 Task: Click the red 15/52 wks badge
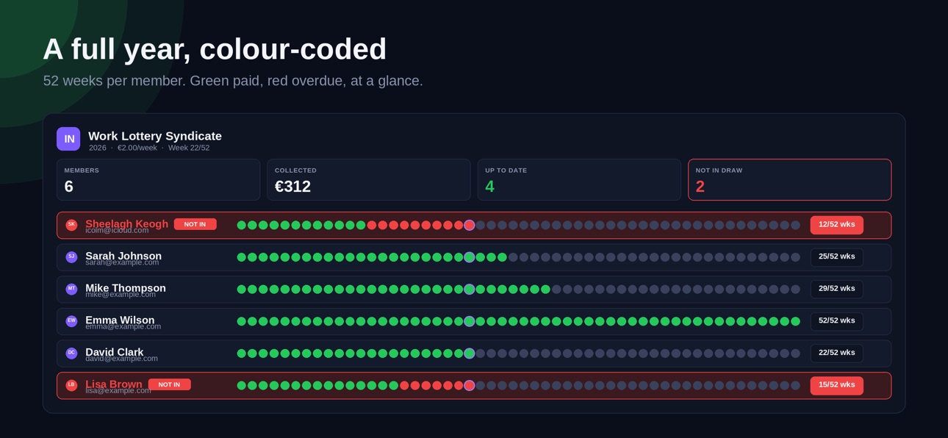(837, 385)
